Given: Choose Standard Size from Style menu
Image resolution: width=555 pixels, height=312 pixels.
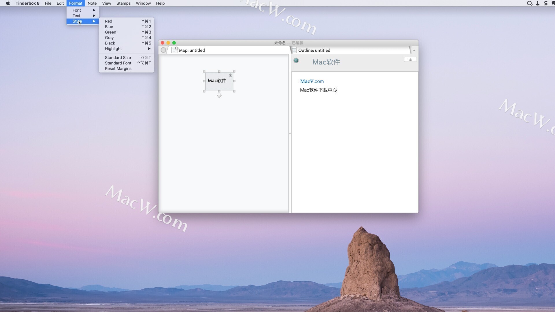Looking at the screenshot, I should click(126, 57).
